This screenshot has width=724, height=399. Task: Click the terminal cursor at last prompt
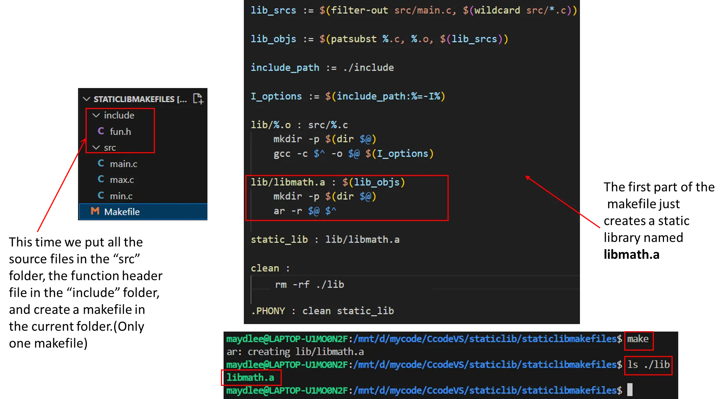pos(630,390)
